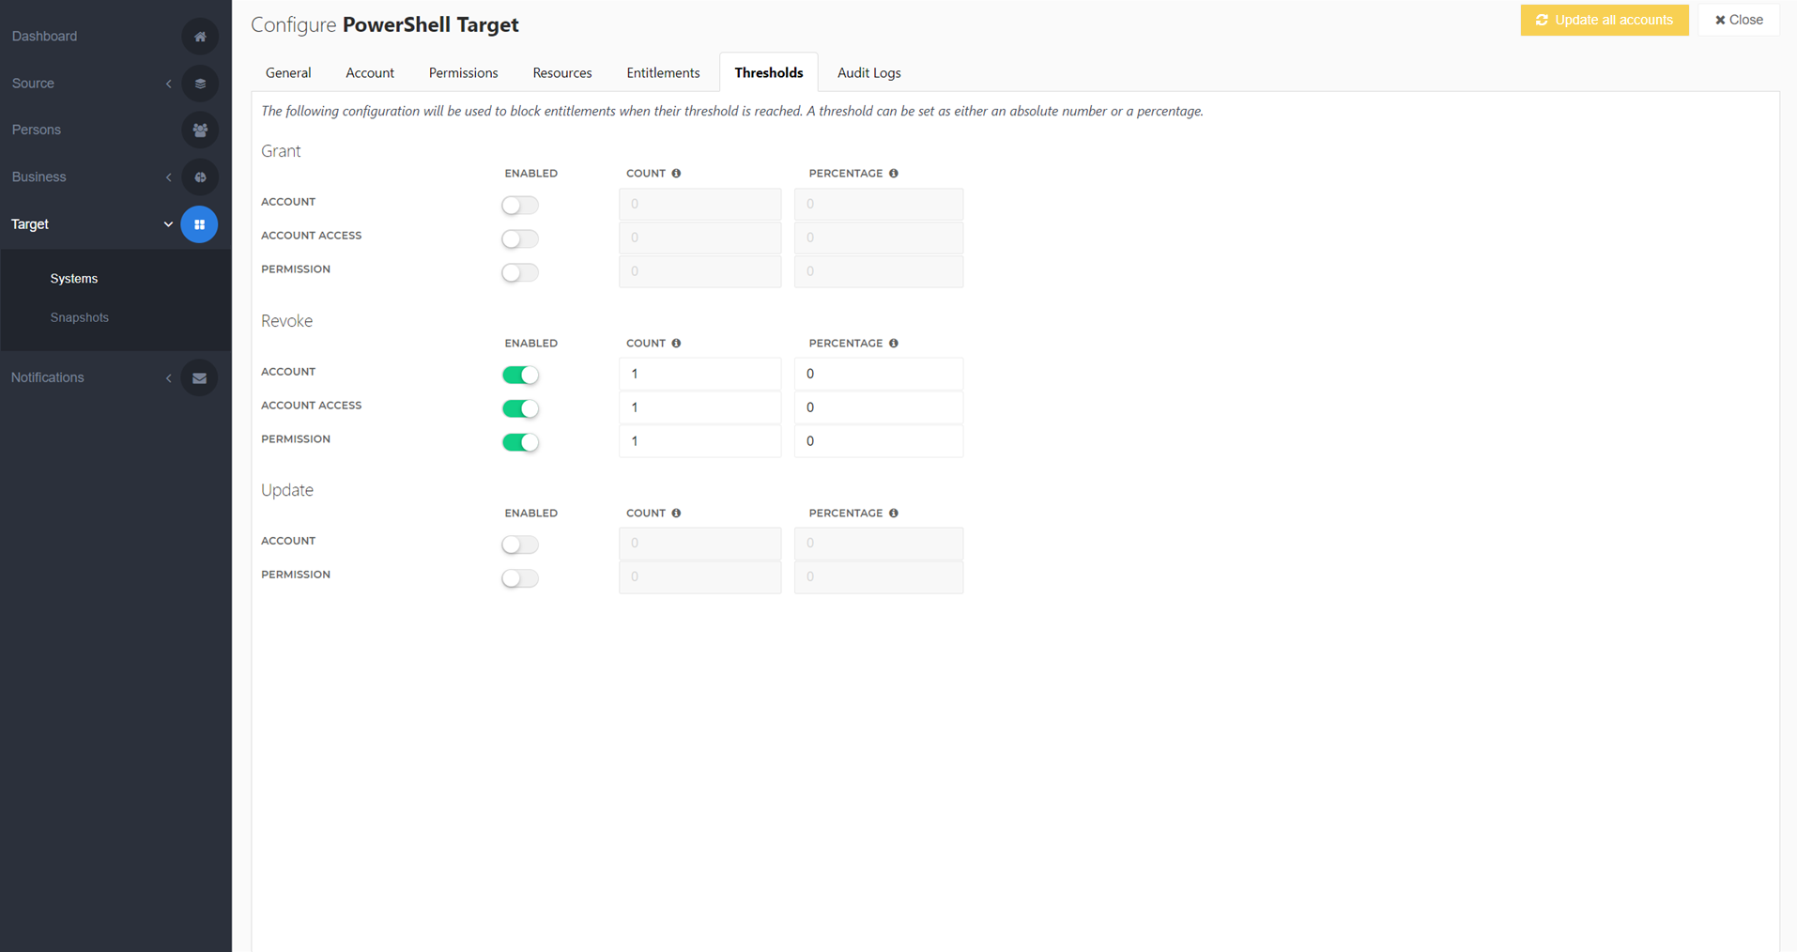The width and height of the screenshot is (1797, 952).
Task: Enable Grant PERMISSION threshold toggle
Action: (520, 272)
